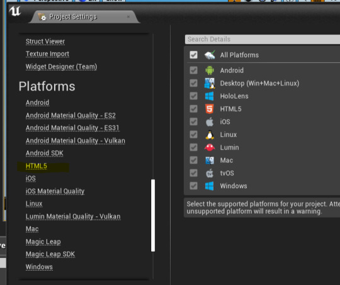Toggle the Desktop (Win+Mac+Linux) checkbox
Screen dimensions: 340x285
[193, 83]
